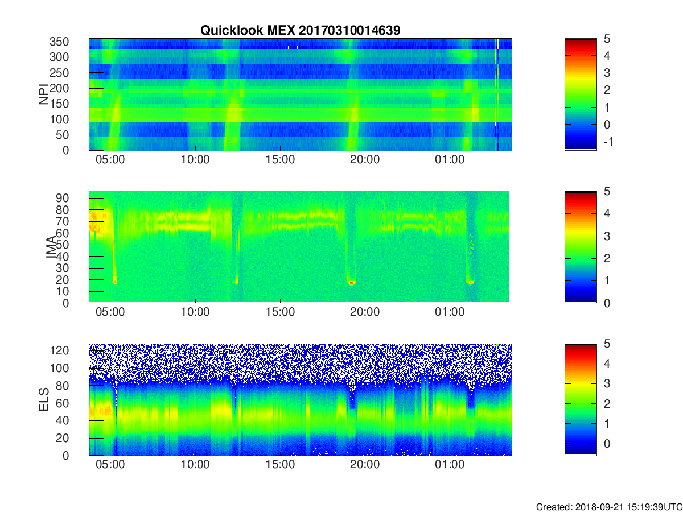Click 05:00 time label under ELS plot
Image resolution: width=683 pixels, height=512 pixels.
coord(110,465)
